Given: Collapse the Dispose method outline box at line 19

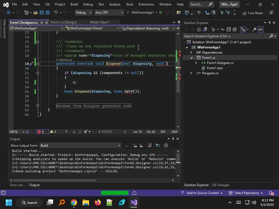Looking at the screenshot, I should (38, 64).
